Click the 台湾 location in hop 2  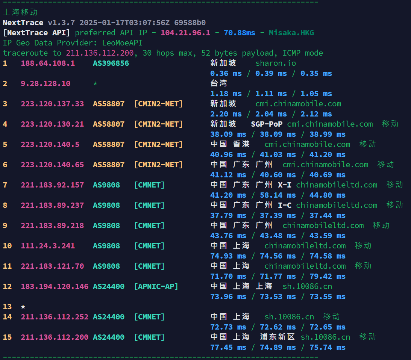pos(218,83)
